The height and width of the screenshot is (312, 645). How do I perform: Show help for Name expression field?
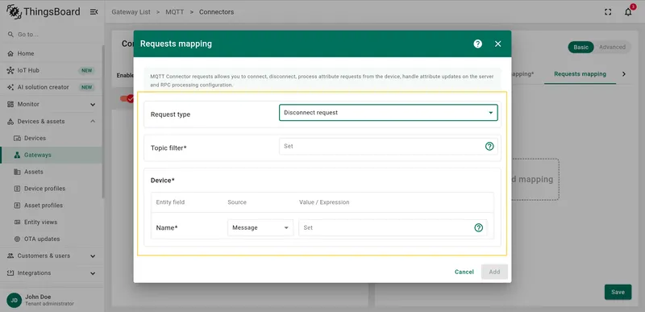click(478, 227)
